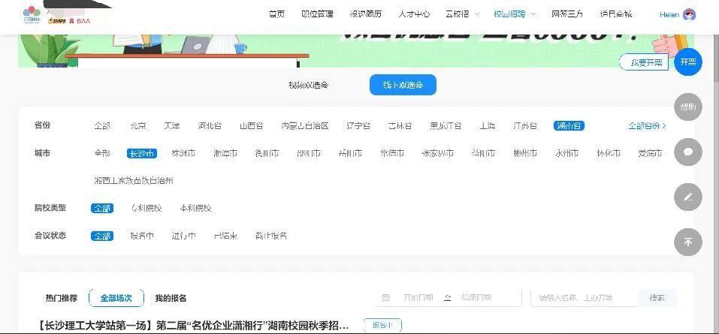Open the 帮助 help floating button
Screen dimensions: 719x334
pos(687,107)
